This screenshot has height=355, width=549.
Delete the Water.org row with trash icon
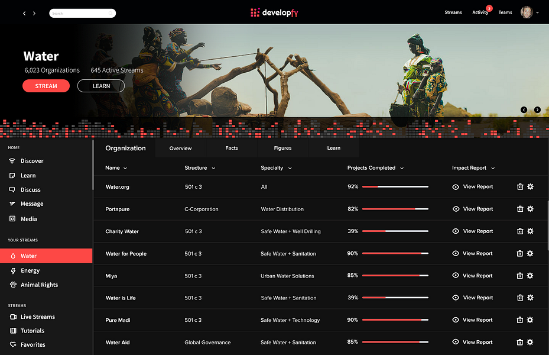click(520, 187)
